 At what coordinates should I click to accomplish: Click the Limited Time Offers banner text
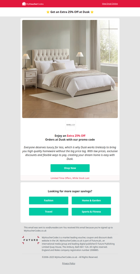(70, 178)
